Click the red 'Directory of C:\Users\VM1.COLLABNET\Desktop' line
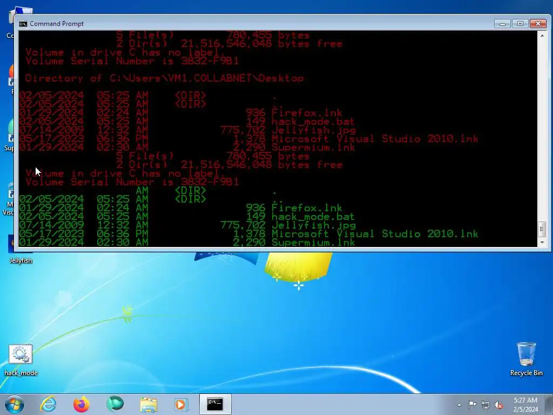553x415 pixels. coord(164,78)
